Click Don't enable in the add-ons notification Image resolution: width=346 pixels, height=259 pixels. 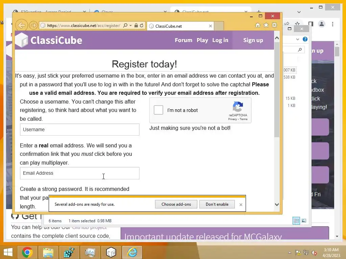pos(217,204)
